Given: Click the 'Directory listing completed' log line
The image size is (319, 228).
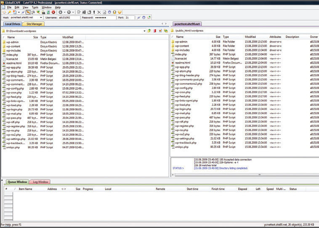Looking at the screenshot, I should point(221,168).
